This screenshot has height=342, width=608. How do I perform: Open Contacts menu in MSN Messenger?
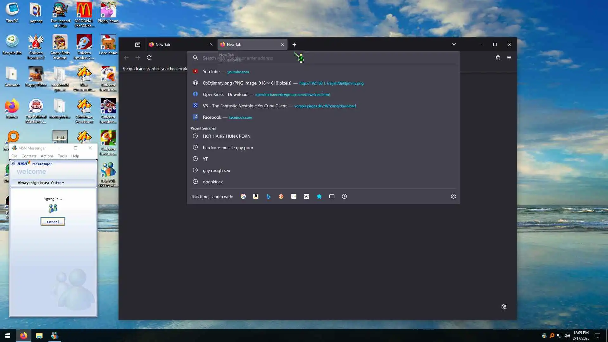pyautogui.click(x=29, y=156)
